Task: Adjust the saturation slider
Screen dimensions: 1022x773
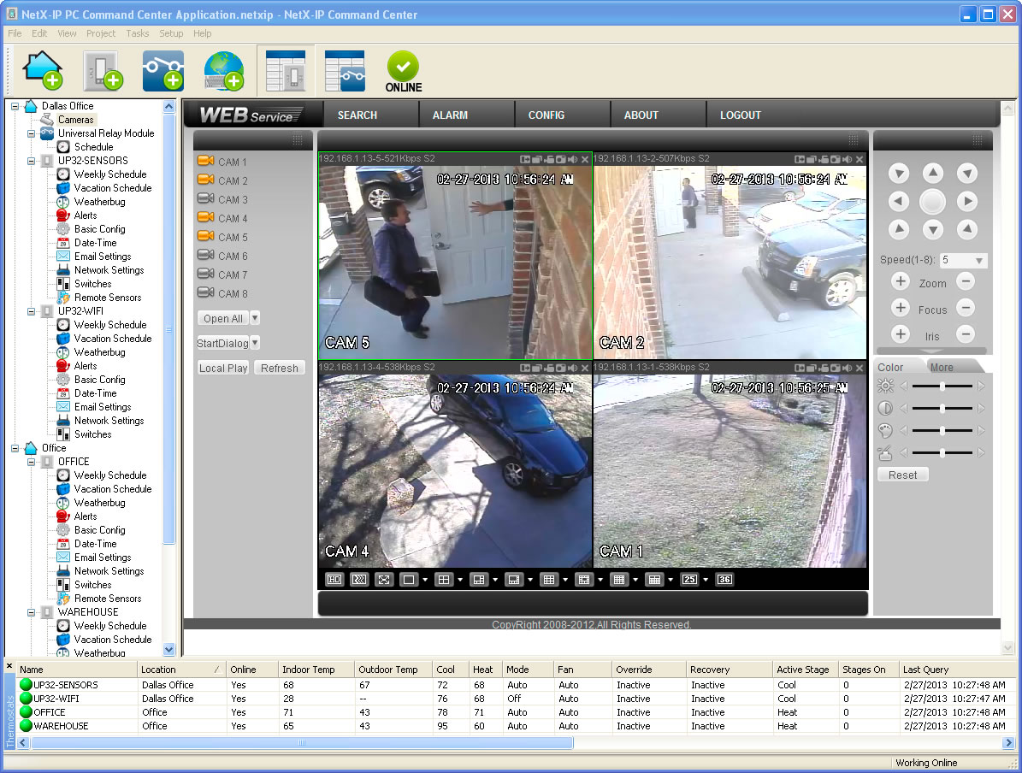Action: point(942,431)
